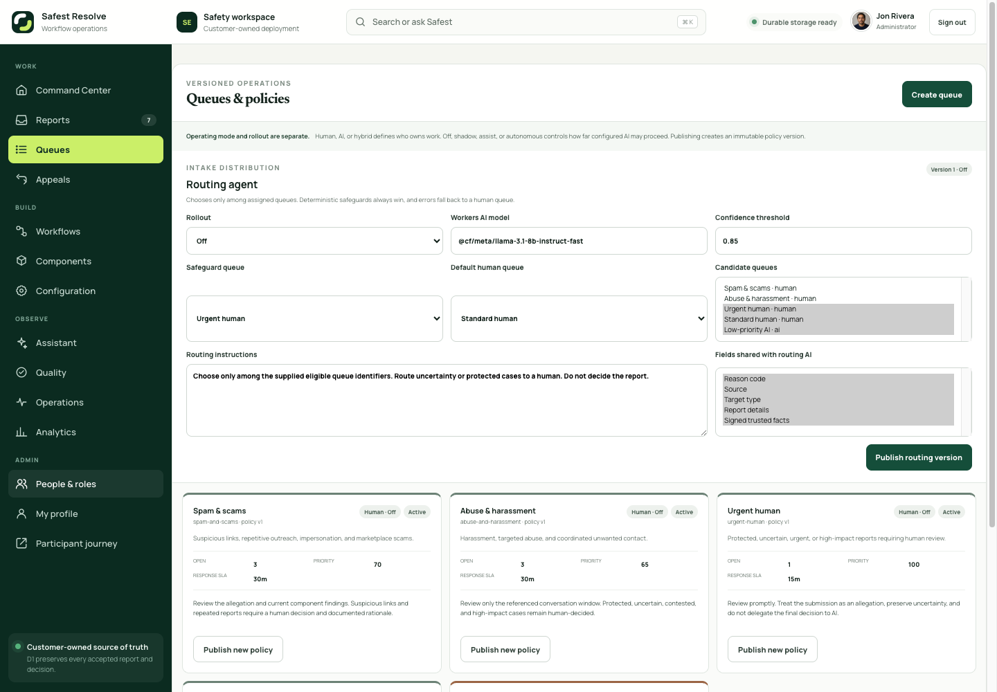Click the People & roles users icon
Image resolution: width=997 pixels, height=692 pixels.
coord(21,484)
